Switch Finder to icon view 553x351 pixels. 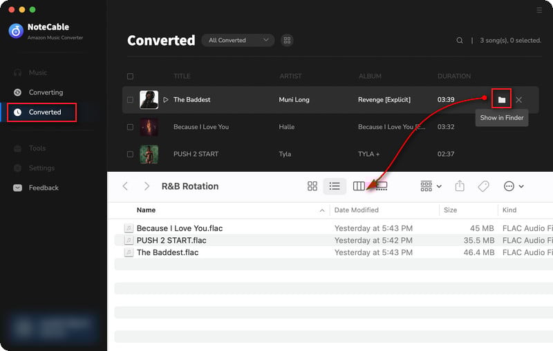coord(312,186)
